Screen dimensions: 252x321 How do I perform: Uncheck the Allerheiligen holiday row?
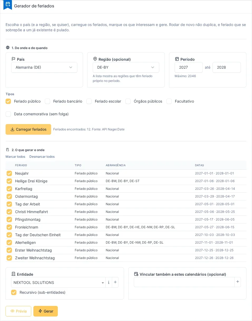tap(9, 243)
